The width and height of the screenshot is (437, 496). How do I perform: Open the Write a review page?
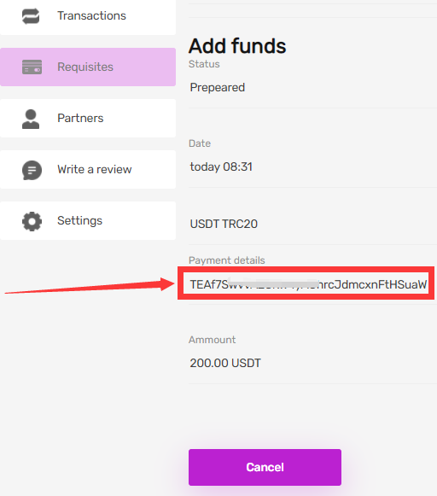(x=88, y=170)
